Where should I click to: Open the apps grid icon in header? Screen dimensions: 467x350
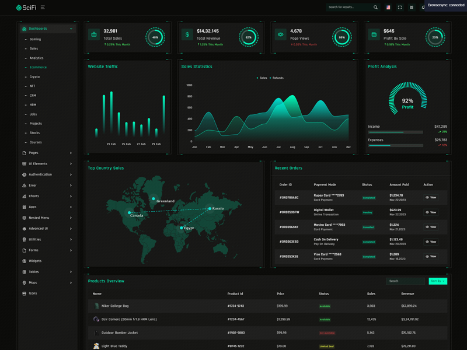(x=412, y=8)
